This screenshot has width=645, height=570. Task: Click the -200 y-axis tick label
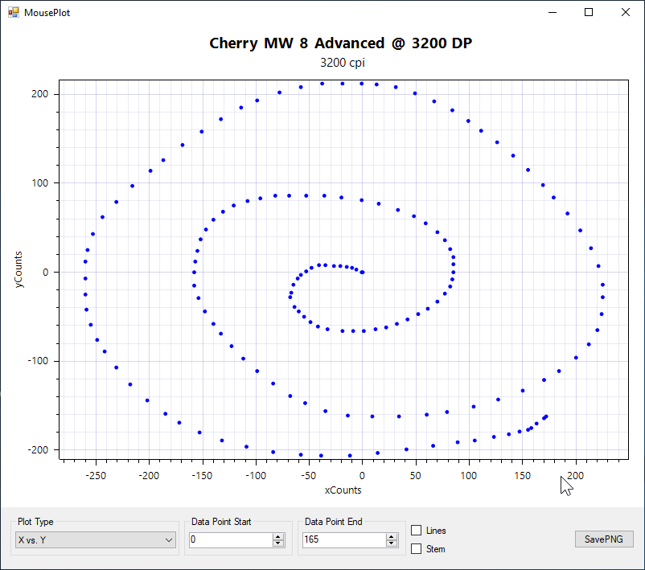point(38,450)
